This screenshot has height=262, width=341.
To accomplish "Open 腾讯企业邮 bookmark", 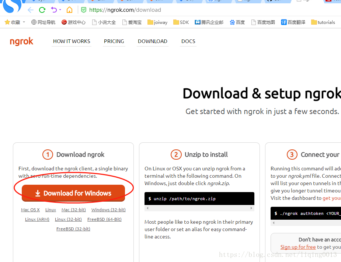I will pyautogui.click(x=209, y=22).
